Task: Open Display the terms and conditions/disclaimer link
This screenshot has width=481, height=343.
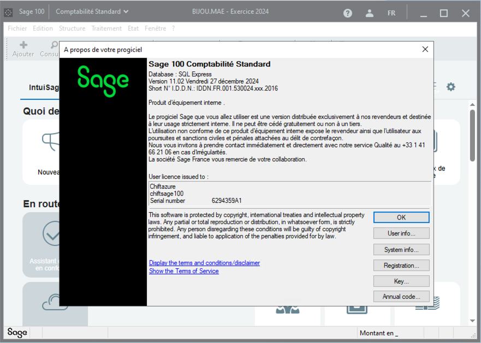Action: [204, 263]
